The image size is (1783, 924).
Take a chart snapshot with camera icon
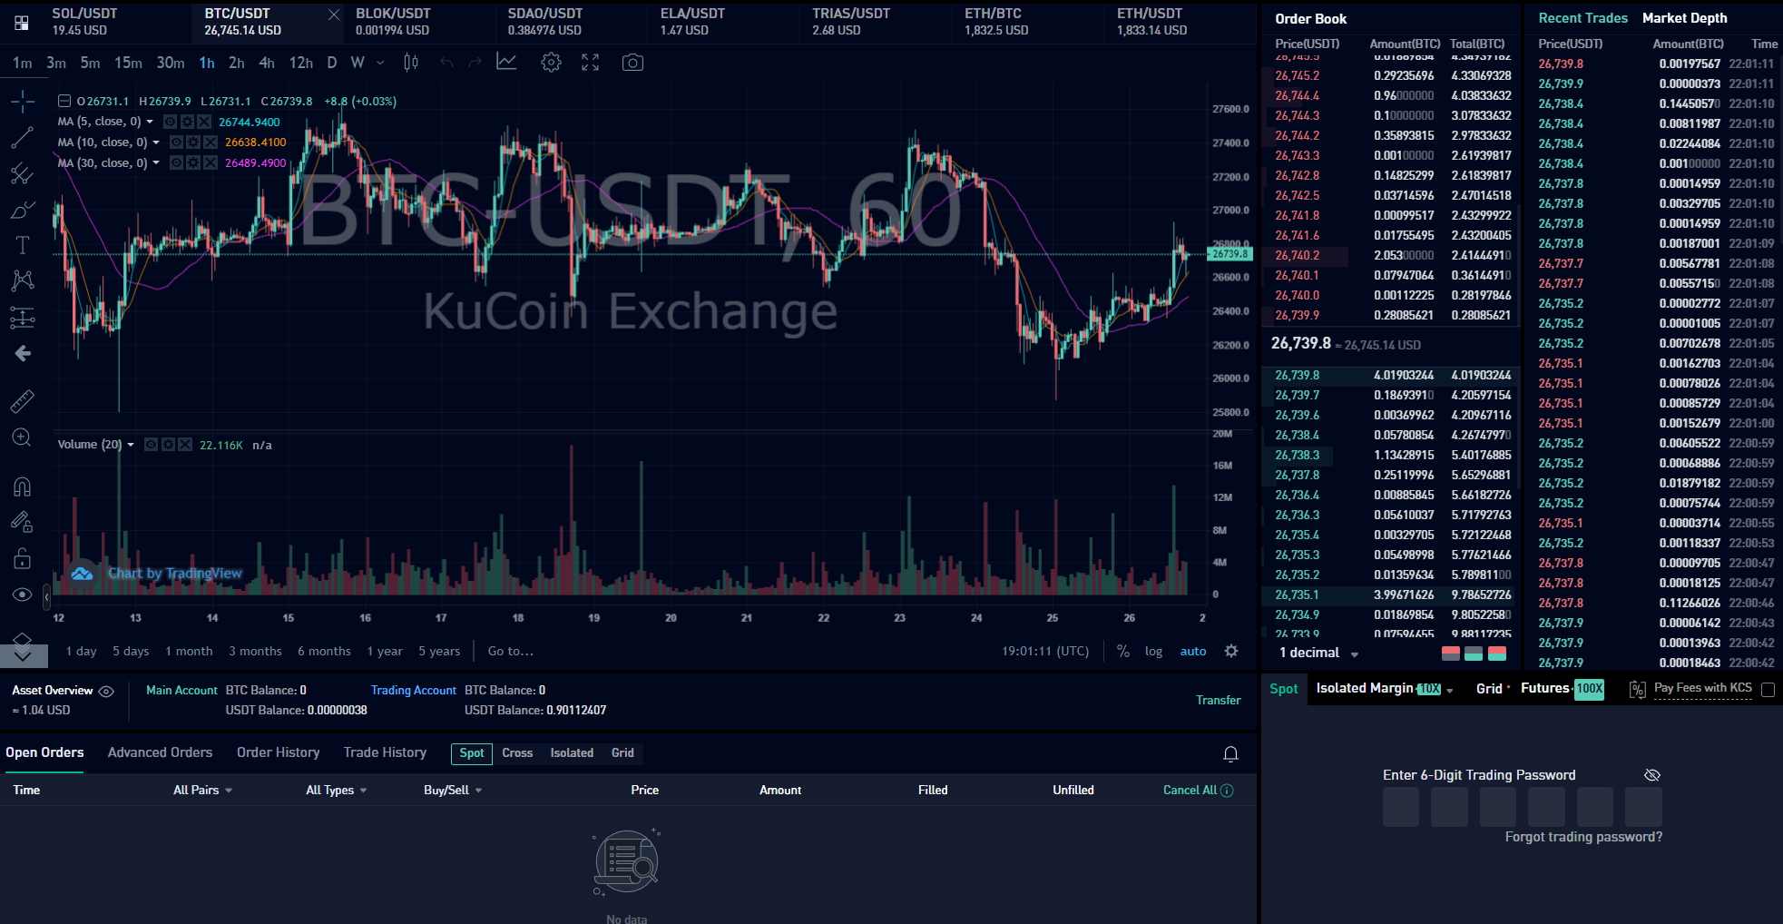[632, 63]
